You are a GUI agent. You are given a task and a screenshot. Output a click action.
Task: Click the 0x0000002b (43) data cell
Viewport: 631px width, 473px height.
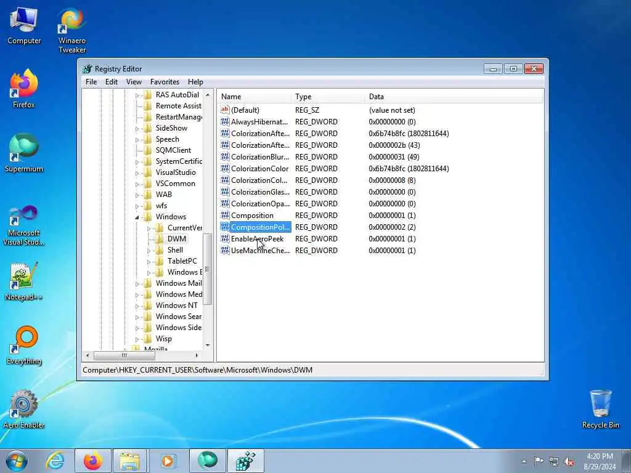394,145
